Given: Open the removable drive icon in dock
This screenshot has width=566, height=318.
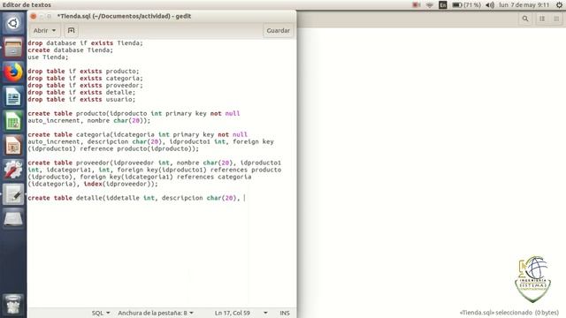Looking at the screenshot, I should point(13,219).
